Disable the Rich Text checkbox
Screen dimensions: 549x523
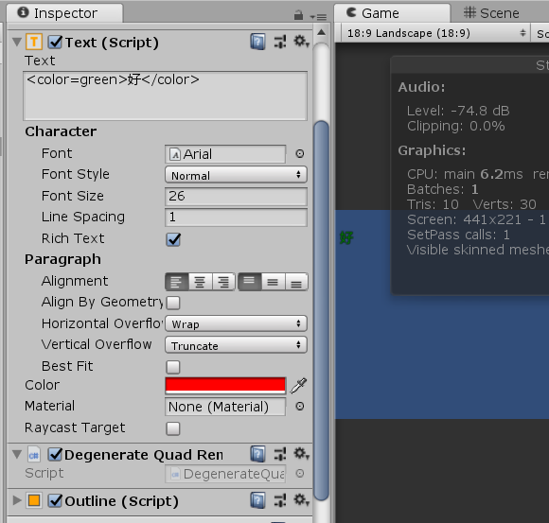point(173,239)
